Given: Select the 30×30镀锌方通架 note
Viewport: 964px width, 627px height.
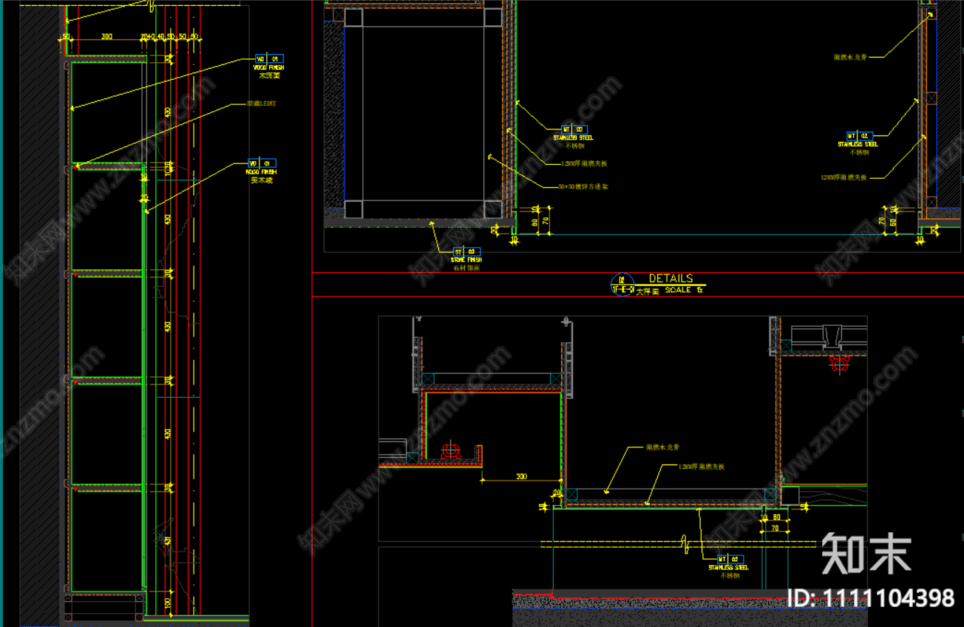Looking at the screenshot, I should click(584, 187).
